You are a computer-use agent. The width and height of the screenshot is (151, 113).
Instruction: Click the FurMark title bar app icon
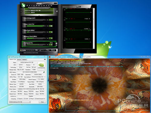pyautogui.click(x=50, y=57)
